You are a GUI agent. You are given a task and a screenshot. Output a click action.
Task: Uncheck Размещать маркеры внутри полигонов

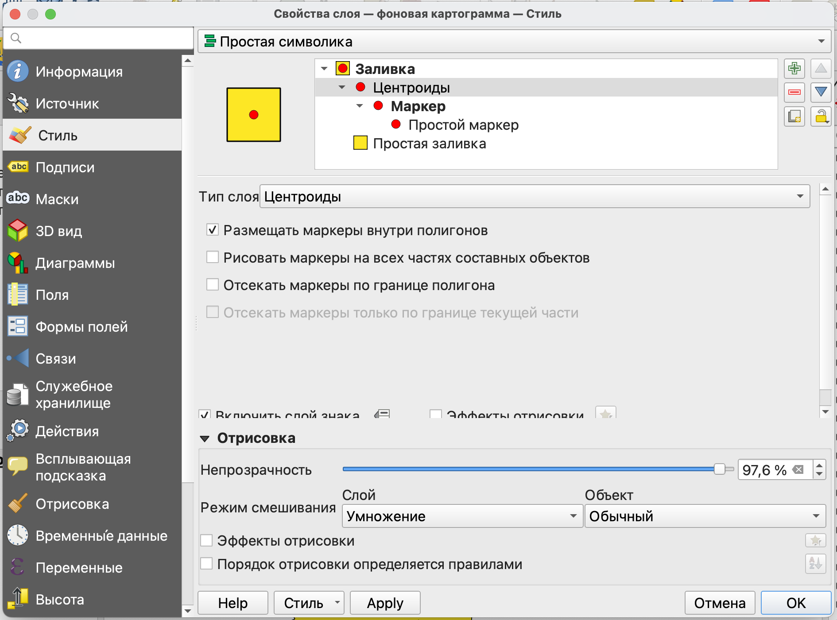click(213, 230)
